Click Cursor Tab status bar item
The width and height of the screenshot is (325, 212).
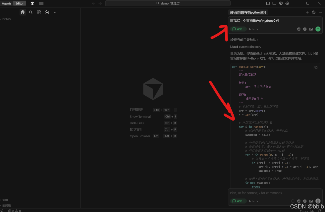(x=307, y=211)
